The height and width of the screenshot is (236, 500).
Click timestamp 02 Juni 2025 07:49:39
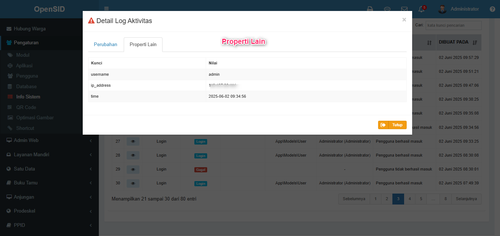(459, 183)
